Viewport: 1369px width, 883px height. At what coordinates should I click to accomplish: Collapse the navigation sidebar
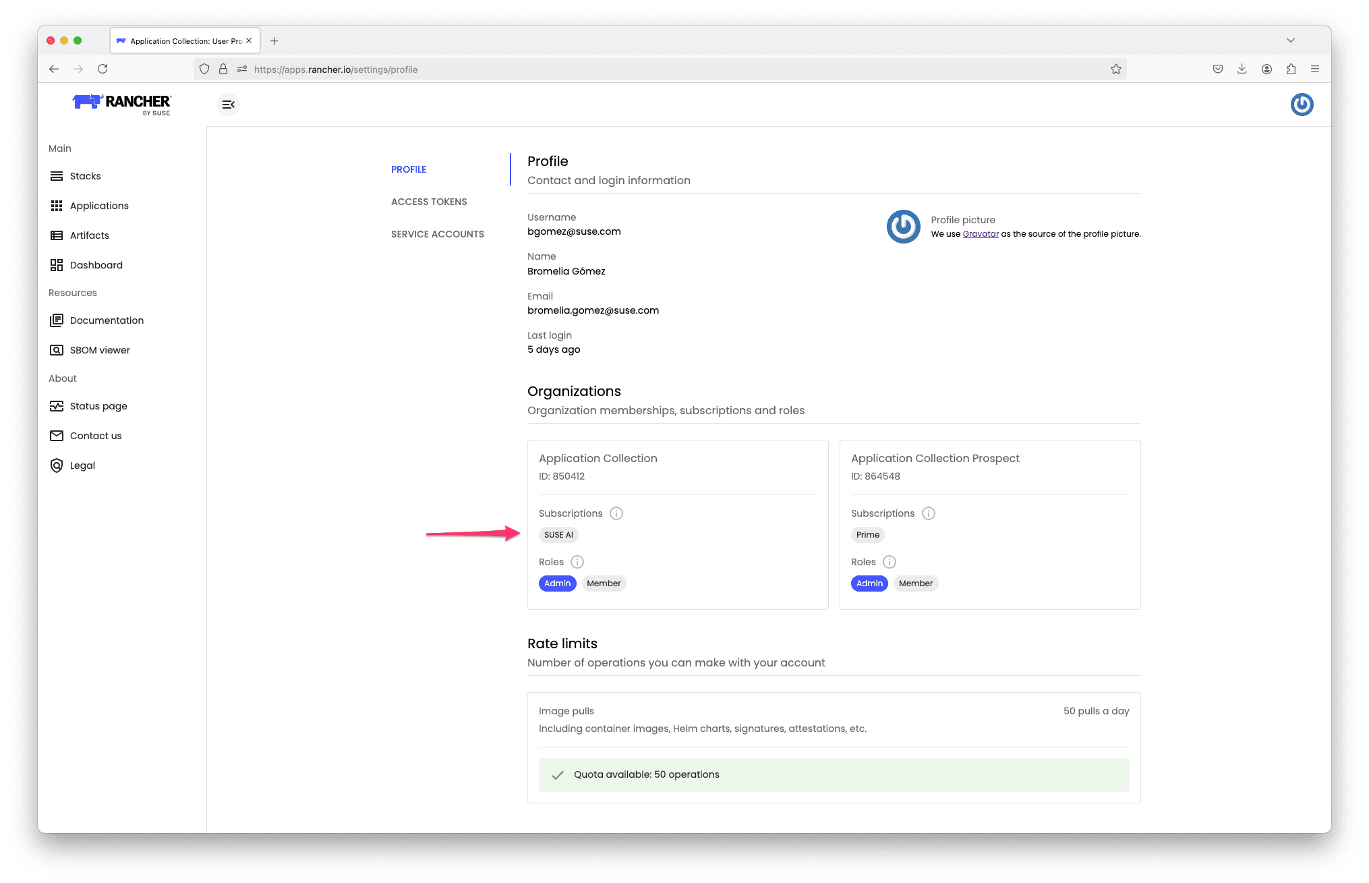coord(228,105)
